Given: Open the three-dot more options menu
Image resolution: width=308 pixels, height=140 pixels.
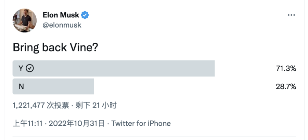Looking at the screenshot, I should pos(291,15).
